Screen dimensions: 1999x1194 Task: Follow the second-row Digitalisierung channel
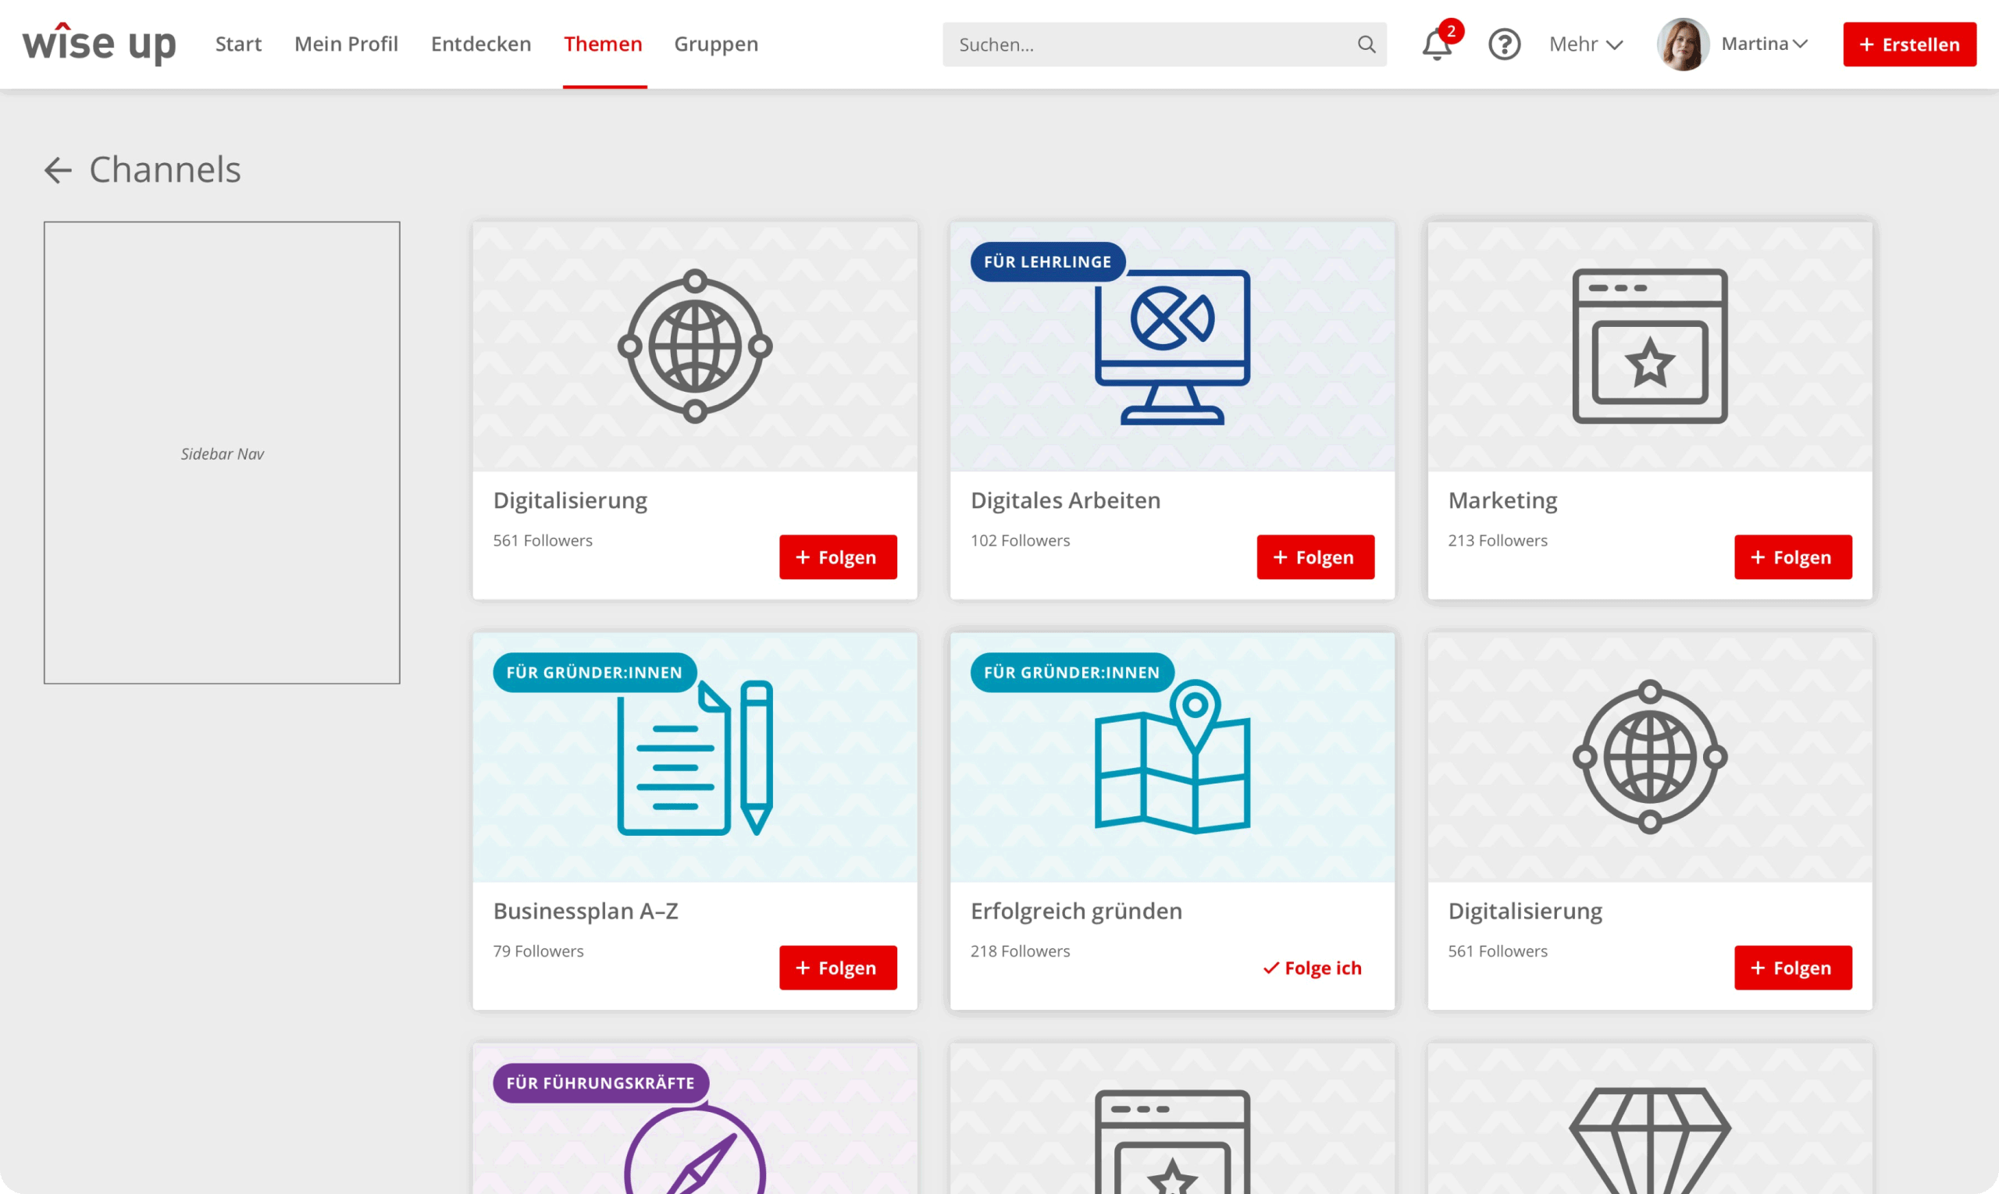(1792, 967)
